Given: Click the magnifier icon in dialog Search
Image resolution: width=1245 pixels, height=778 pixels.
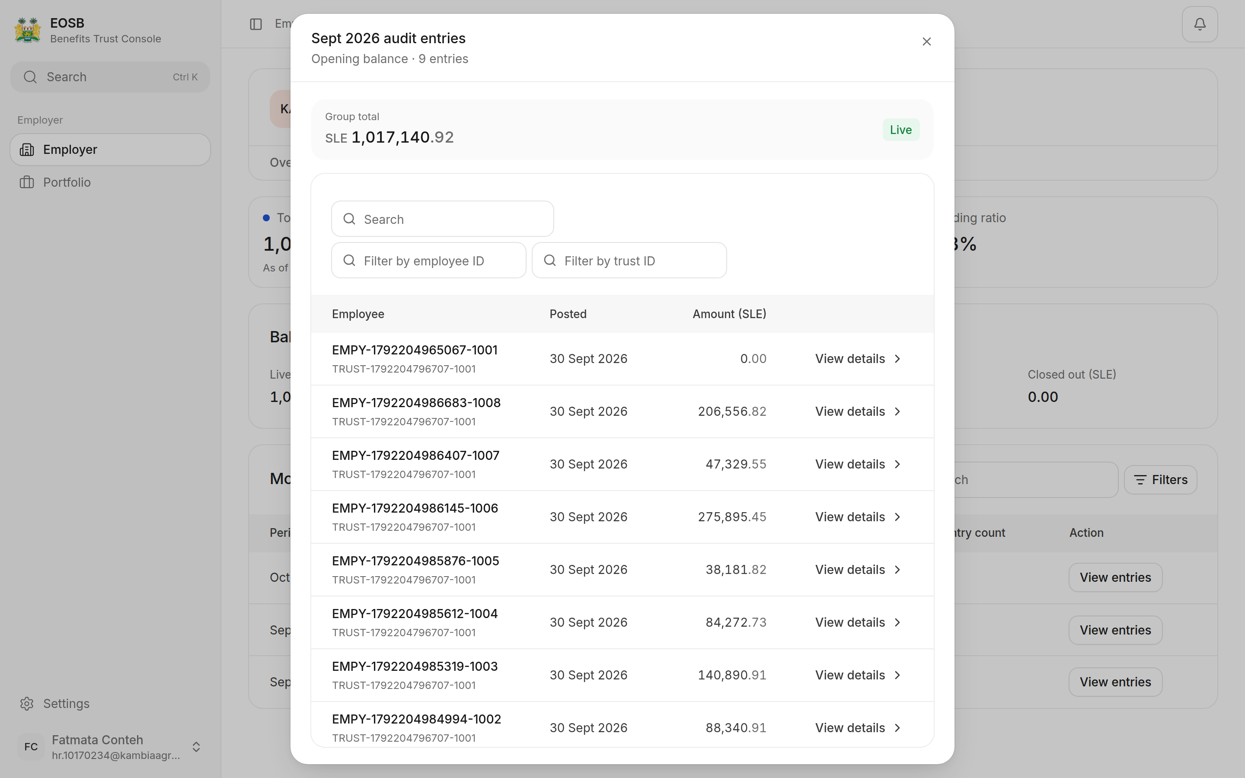Looking at the screenshot, I should pos(349,219).
